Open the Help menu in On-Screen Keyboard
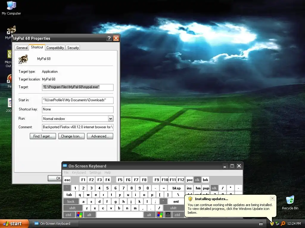This screenshot has height=228, width=305. pos(108,172)
